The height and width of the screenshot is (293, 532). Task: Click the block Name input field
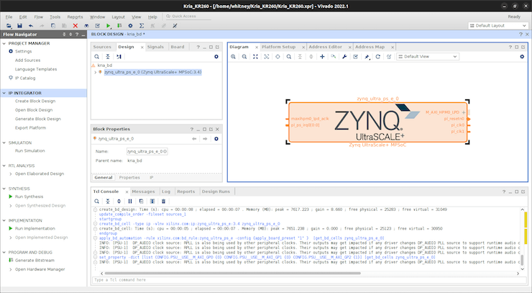[147, 151]
